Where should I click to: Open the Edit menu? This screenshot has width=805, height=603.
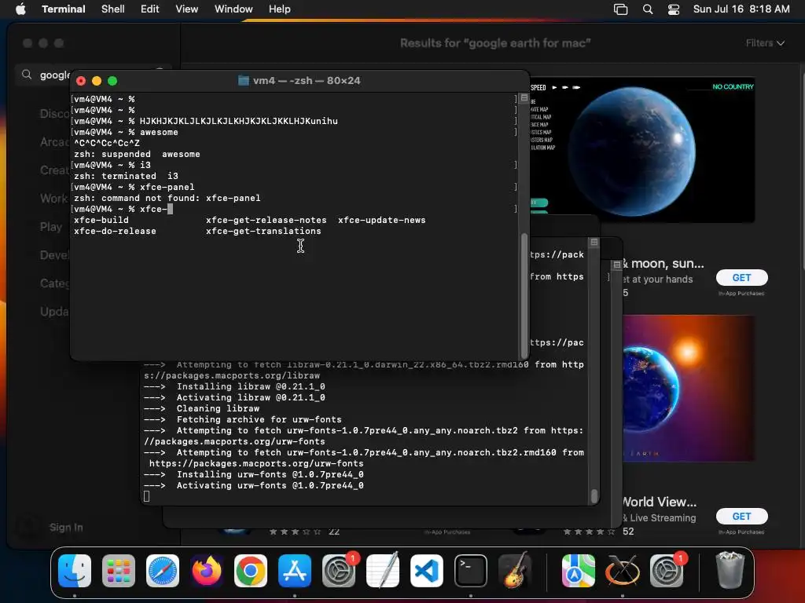[x=150, y=9]
